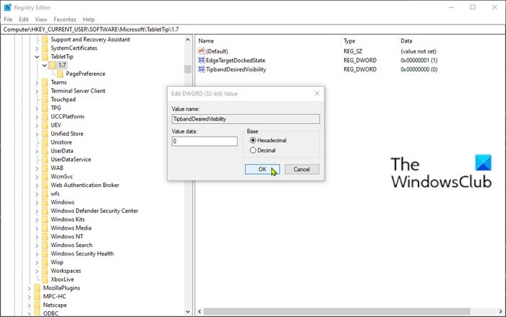This screenshot has width=506, height=317.
Task: Select the Windows Defender Security Center key
Action: point(94,211)
